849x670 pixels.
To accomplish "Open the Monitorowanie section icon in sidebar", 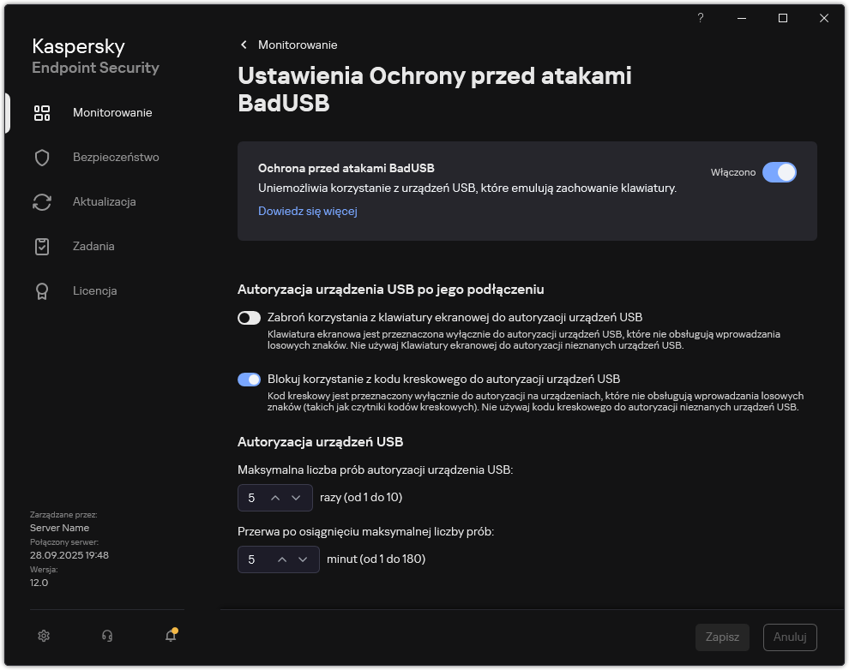I will point(42,112).
